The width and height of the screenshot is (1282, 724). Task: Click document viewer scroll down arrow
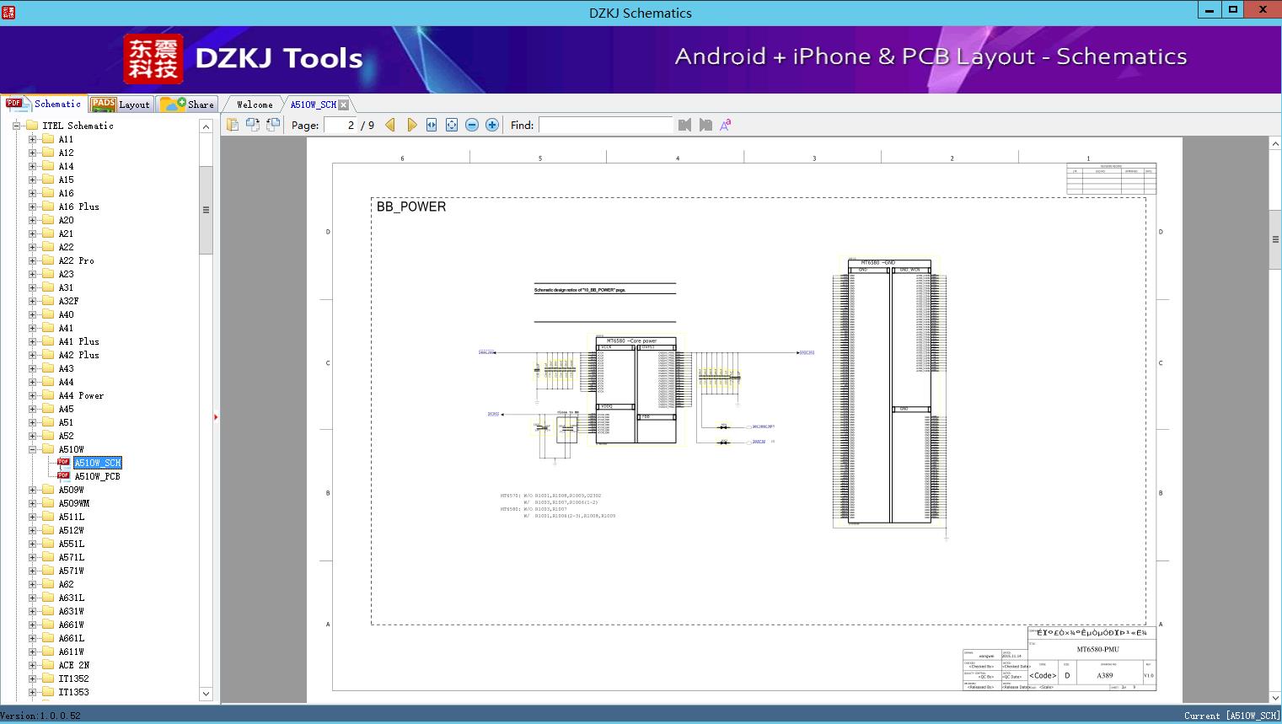click(x=1275, y=698)
